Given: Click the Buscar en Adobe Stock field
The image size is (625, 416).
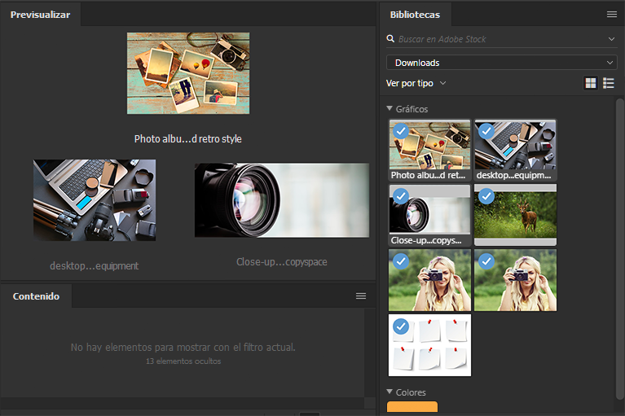Looking at the screenshot, I should (500, 39).
